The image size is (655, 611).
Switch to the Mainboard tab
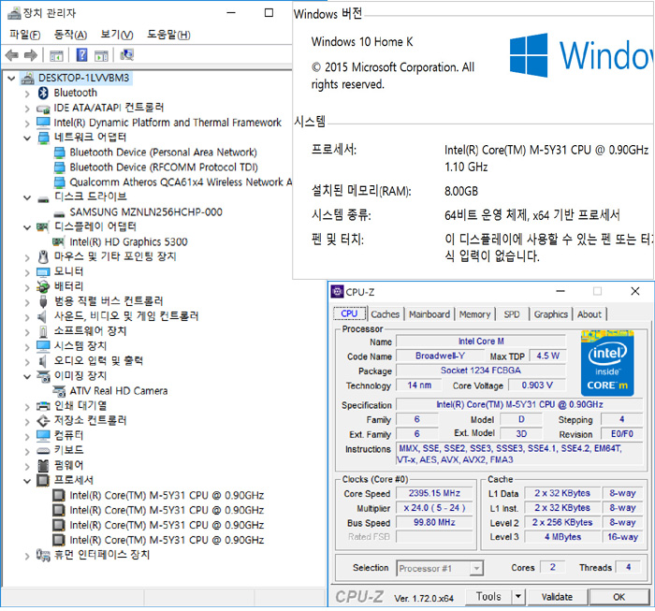click(x=429, y=314)
